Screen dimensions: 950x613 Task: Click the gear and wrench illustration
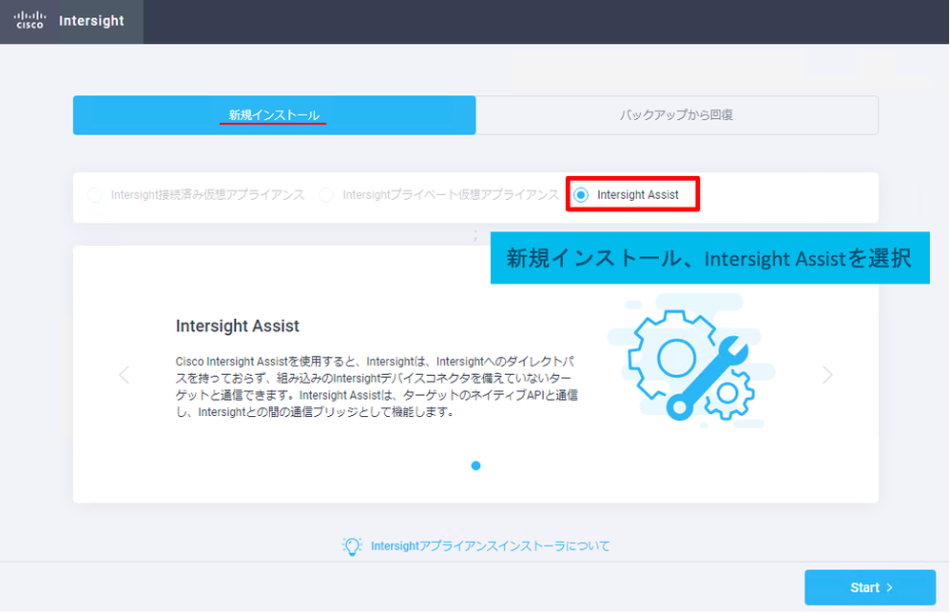(x=691, y=363)
